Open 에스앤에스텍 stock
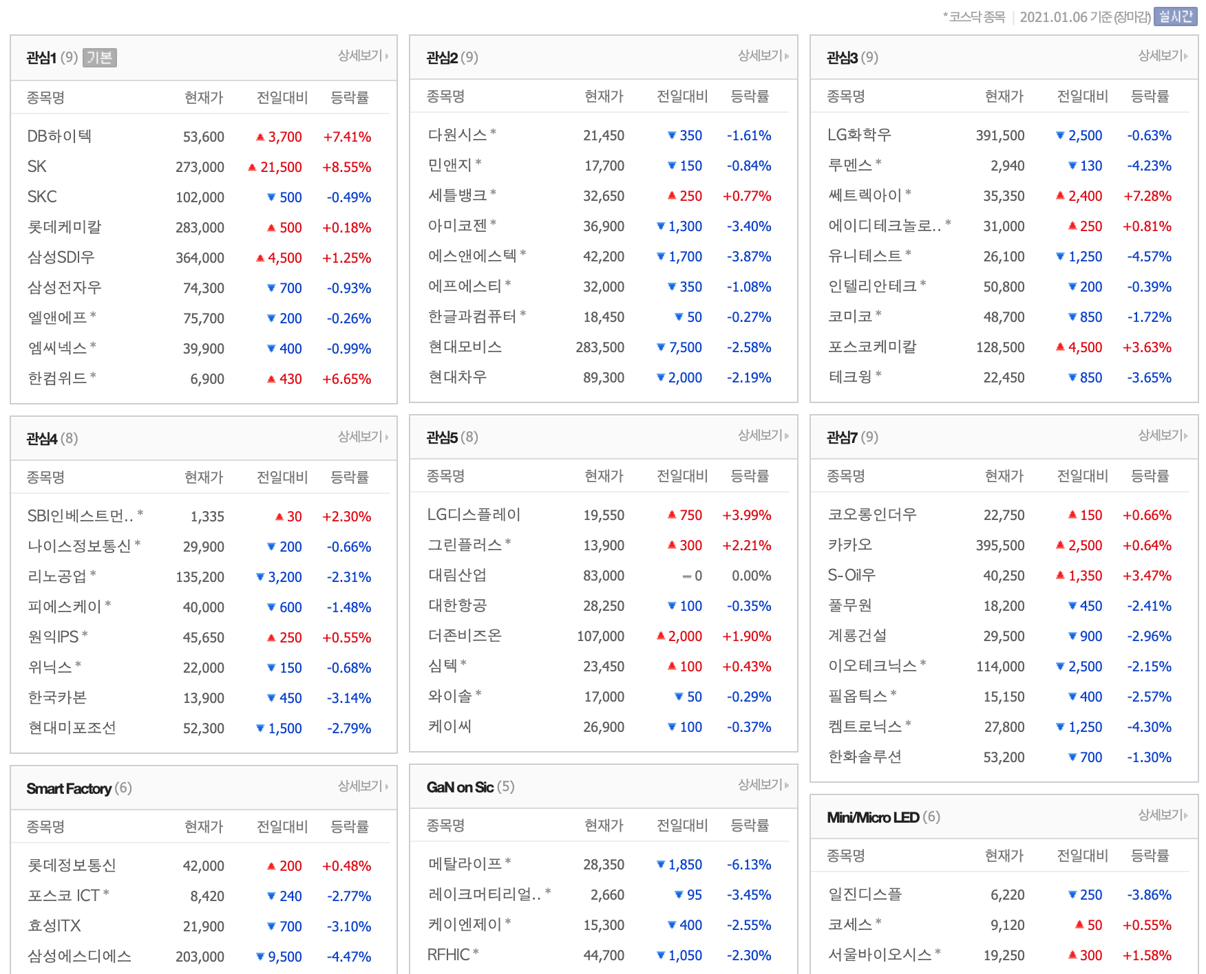The width and height of the screenshot is (1206, 974). 472,256
